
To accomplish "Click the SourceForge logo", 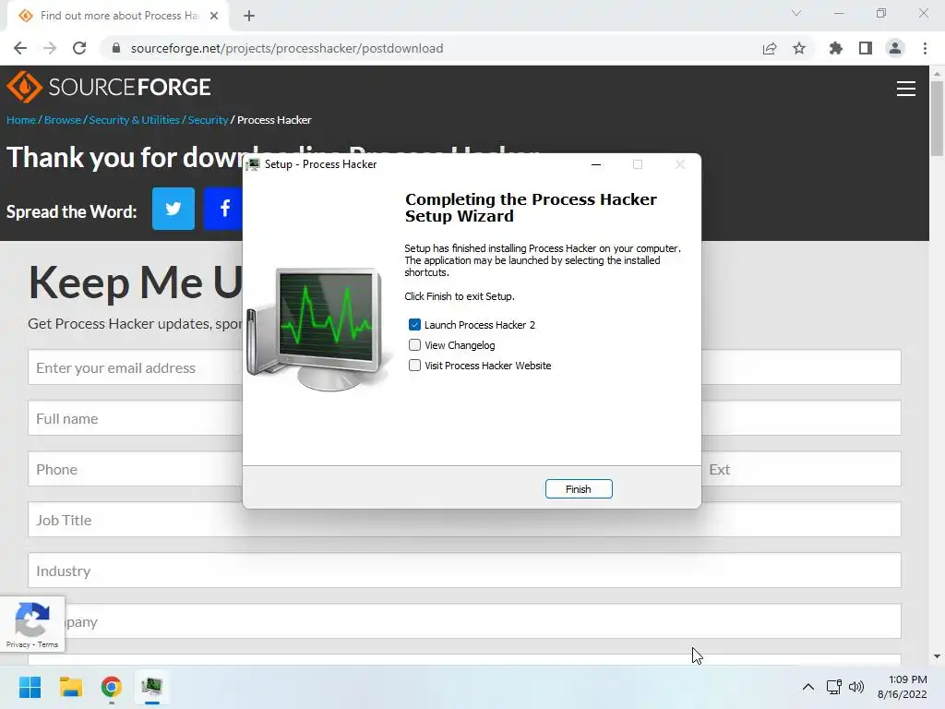I will coord(109,87).
